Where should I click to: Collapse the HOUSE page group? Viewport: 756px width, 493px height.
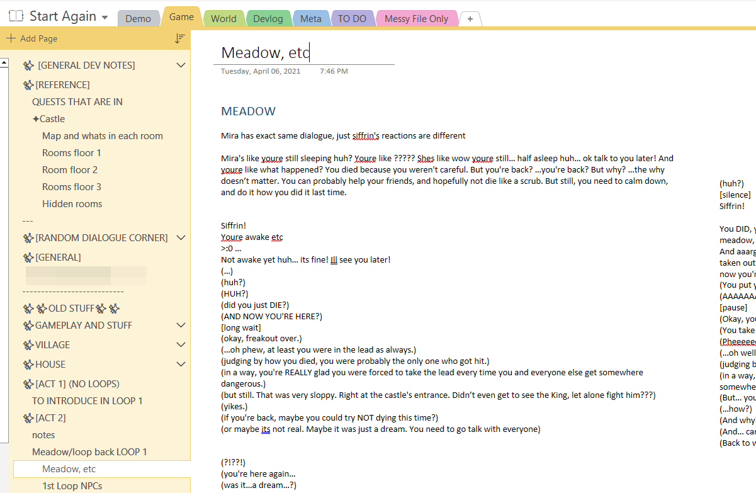pos(181,365)
